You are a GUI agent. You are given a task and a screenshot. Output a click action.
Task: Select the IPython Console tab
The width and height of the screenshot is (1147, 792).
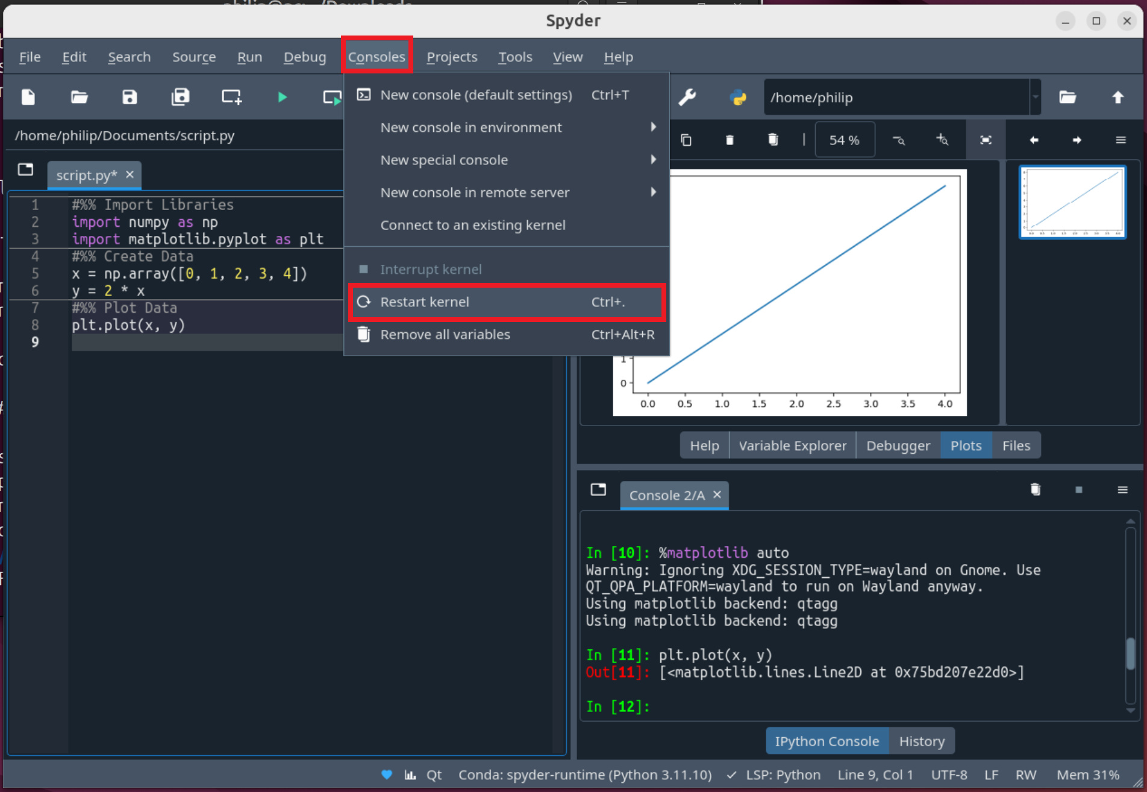pyautogui.click(x=827, y=741)
